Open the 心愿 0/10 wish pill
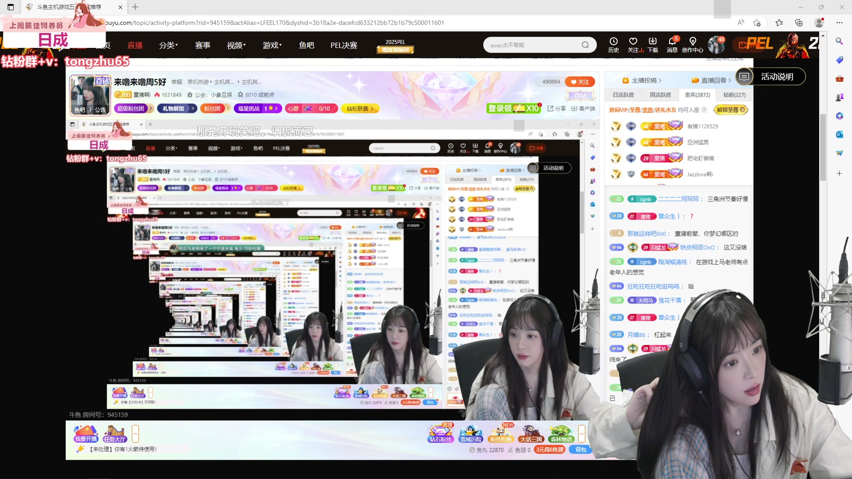This screenshot has width=852, height=479. (312, 108)
